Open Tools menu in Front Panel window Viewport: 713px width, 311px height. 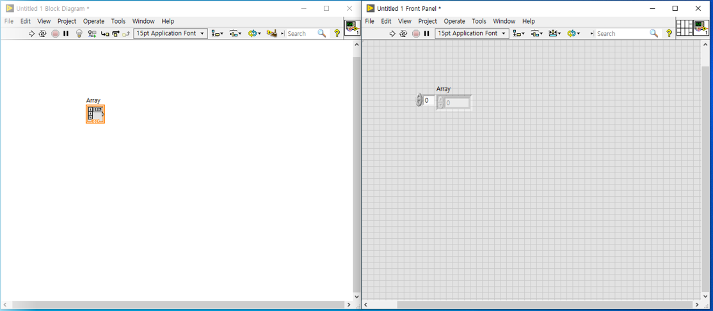coord(479,21)
